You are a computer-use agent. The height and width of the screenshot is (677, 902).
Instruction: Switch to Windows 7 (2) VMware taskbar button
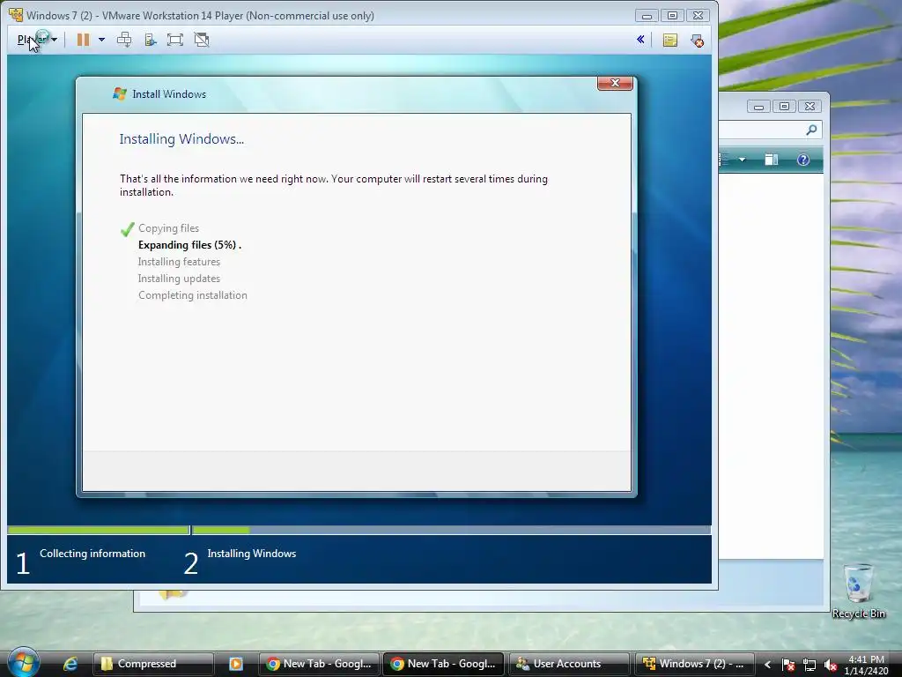coord(693,664)
